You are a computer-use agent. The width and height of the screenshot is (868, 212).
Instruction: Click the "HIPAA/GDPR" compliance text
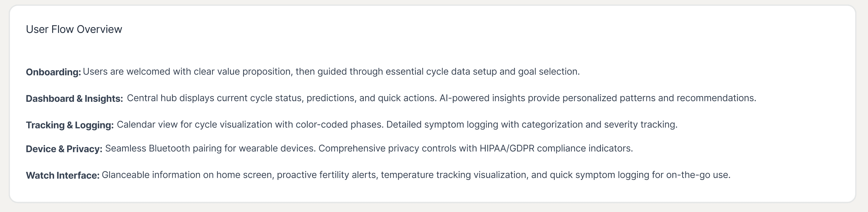(x=507, y=149)
